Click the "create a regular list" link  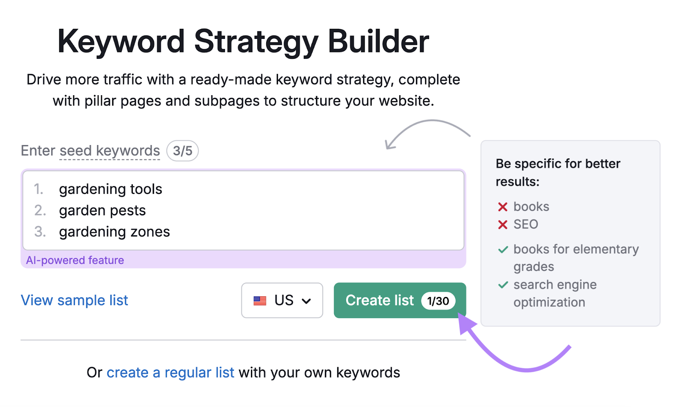tap(170, 372)
